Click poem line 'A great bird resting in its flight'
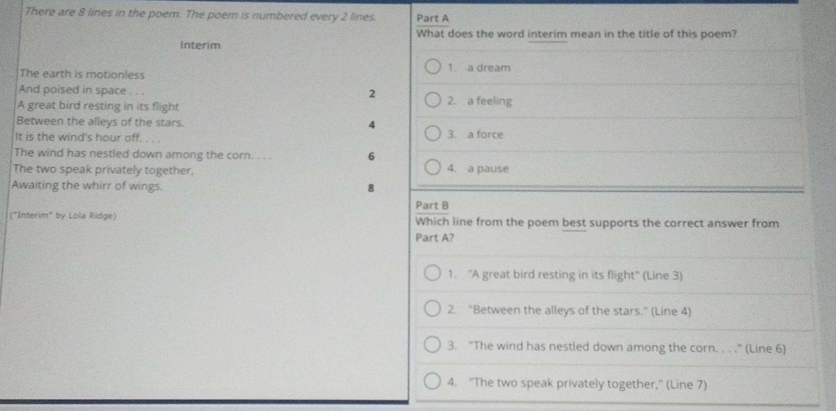Viewport: 836px width, 411px height. pyautogui.click(x=98, y=106)
